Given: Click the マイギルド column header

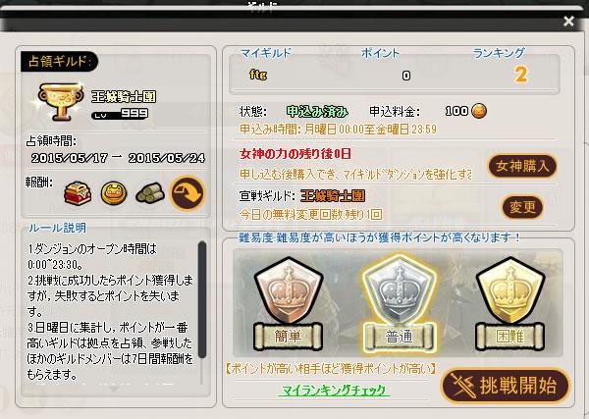Looking at the screenshot, I should click(266, 53).
